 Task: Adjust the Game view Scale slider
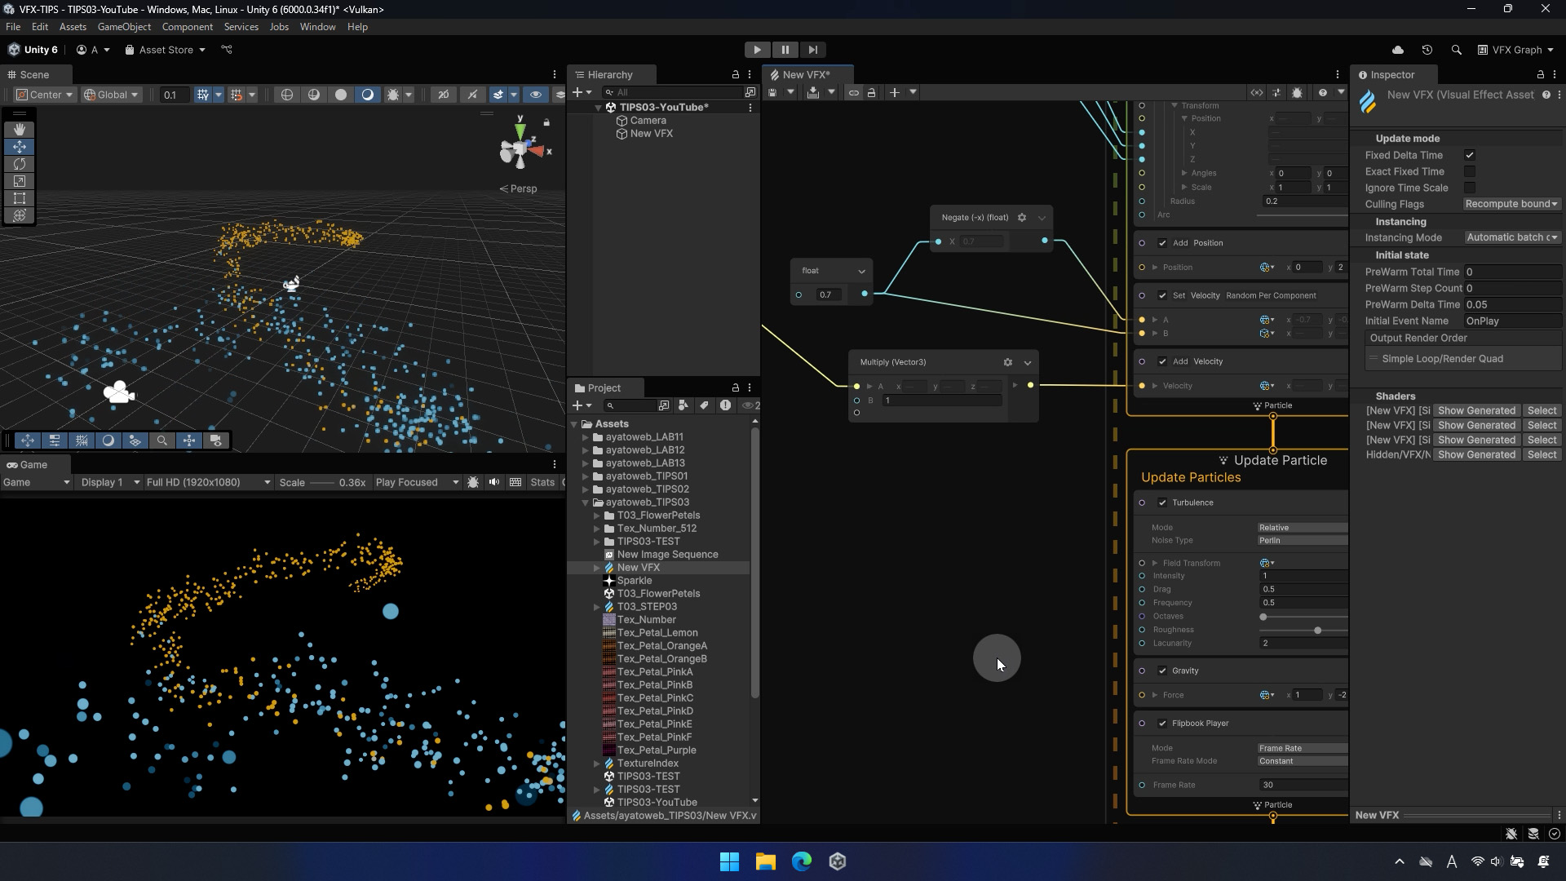pyautogui.click(x=323, y=483)
